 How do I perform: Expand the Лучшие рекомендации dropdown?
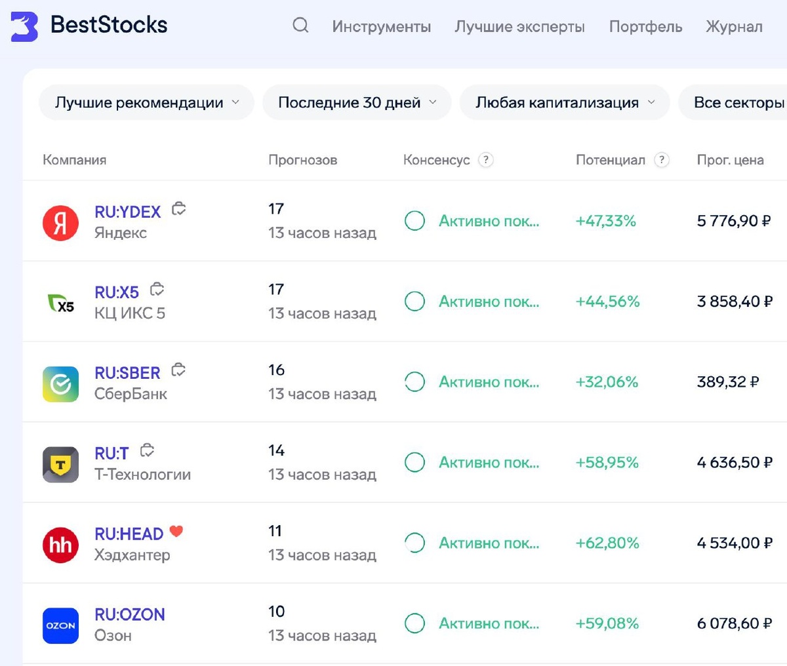[x=146, y=103]
